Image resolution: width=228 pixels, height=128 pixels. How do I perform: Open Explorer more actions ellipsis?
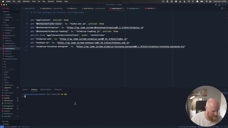pyautogui.click(x=17, y=9)
